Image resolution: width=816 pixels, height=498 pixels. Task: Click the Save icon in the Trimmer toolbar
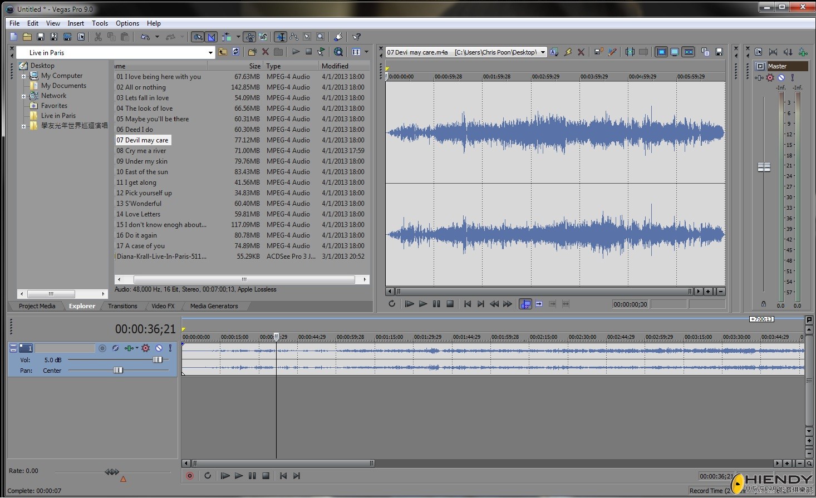pos(719,52)
